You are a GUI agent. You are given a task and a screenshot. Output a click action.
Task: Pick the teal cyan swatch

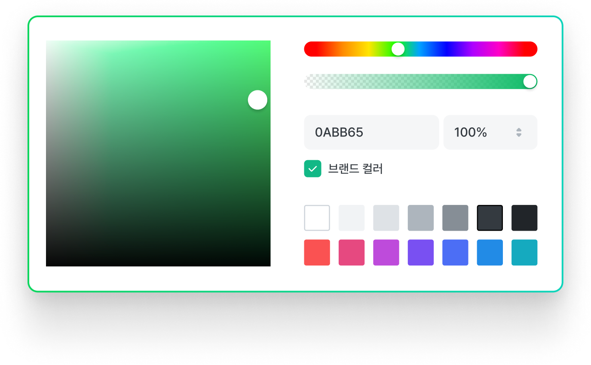point(524,253)
